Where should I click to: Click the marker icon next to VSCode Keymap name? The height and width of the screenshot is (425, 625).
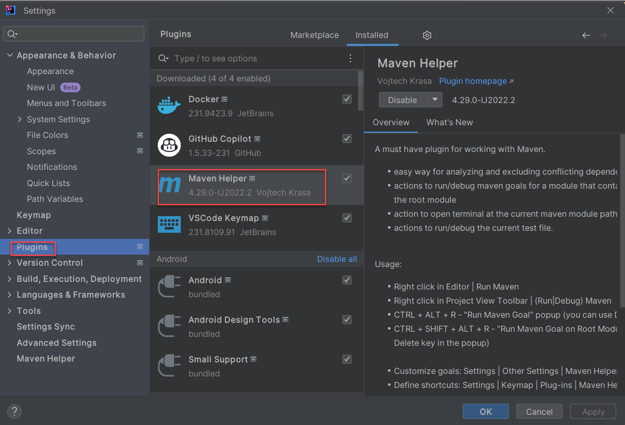click(265, 218)
